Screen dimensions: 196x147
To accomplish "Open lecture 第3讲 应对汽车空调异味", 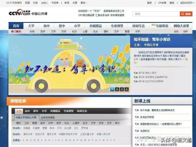I will pyautogui.click(x=151, y=81).
